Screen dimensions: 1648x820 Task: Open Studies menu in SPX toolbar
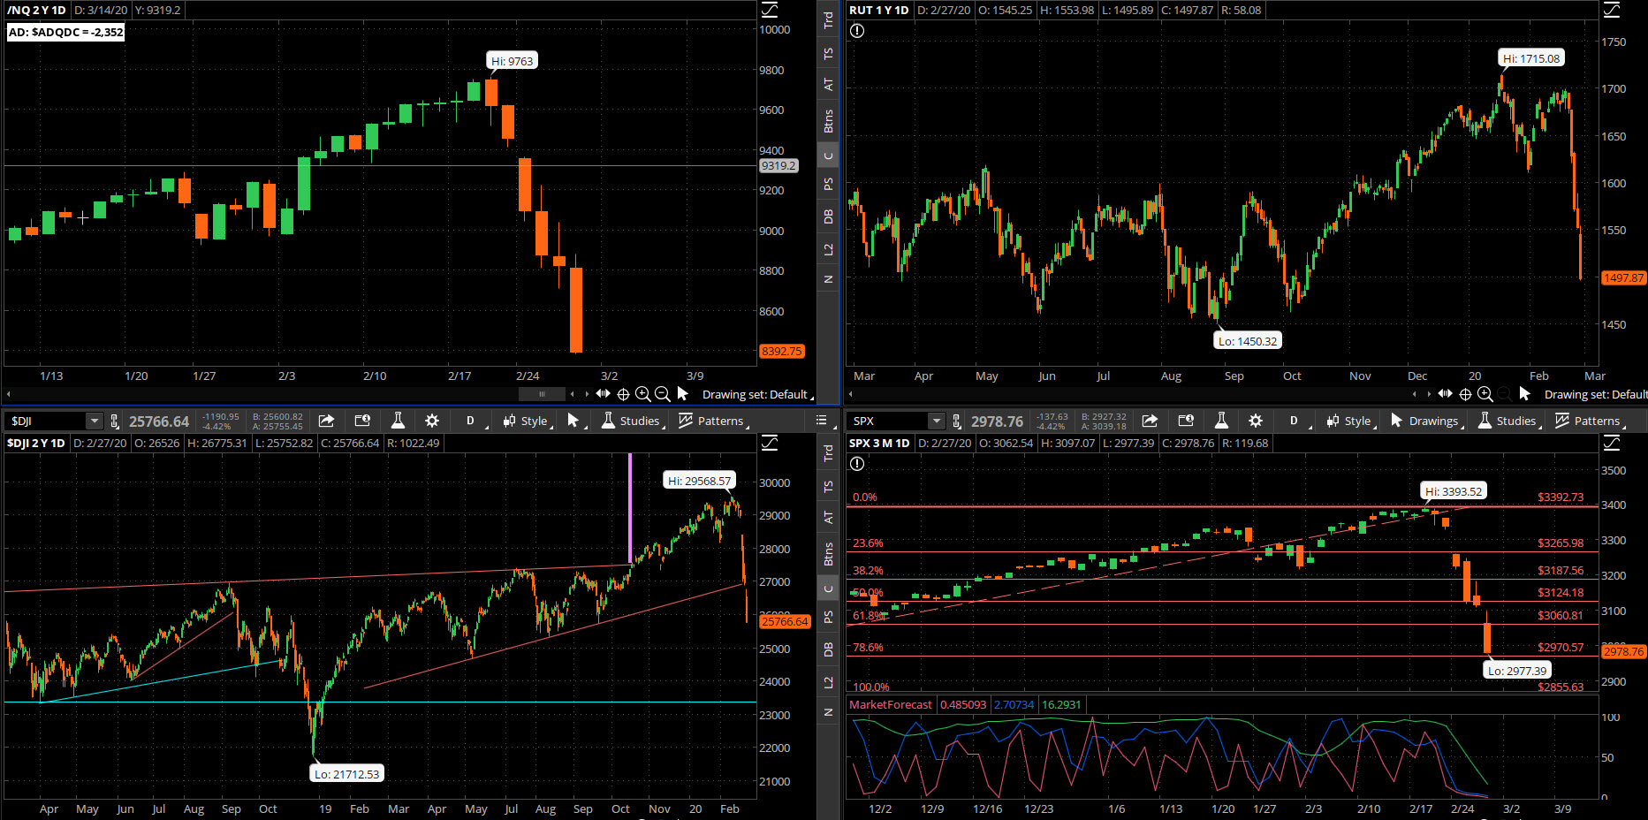click(1509, 421)
